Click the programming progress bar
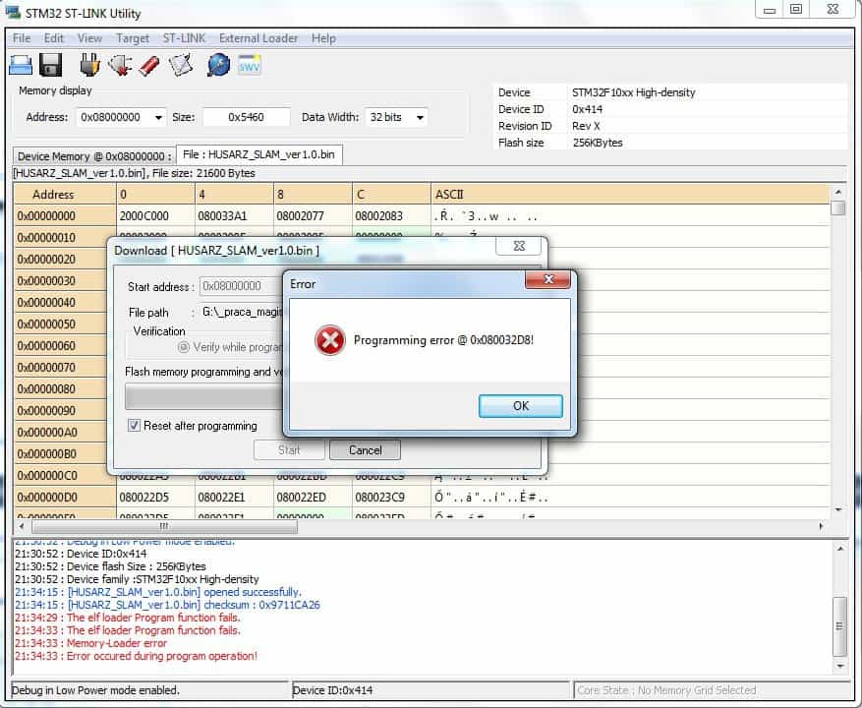 [203, 396]
